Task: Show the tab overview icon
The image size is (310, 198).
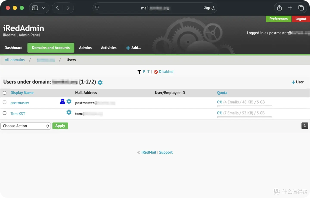Action: click(301, 8)
